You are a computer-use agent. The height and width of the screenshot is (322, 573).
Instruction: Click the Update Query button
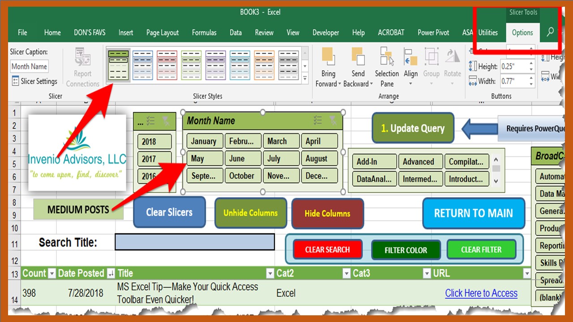pyautogui.click(x=413, y=128)
